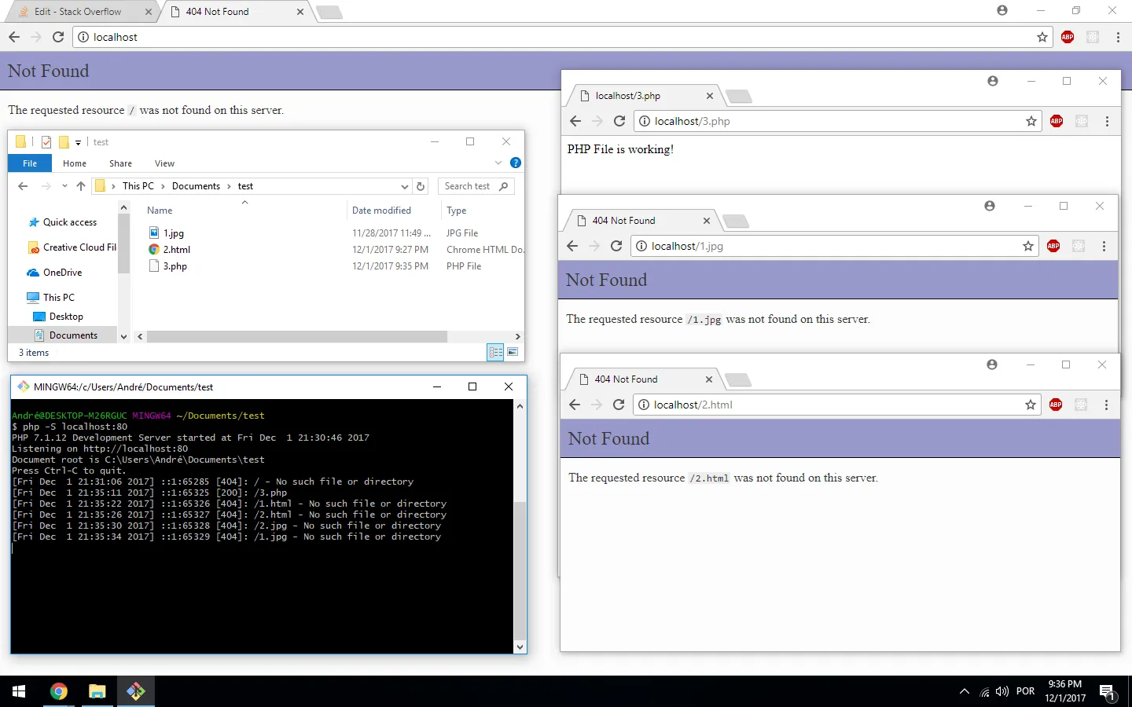Select 1.jpg in the test folder
The width and height of the screenshot is (1132, 707).
pyautogui.click(x=174, y=233)
